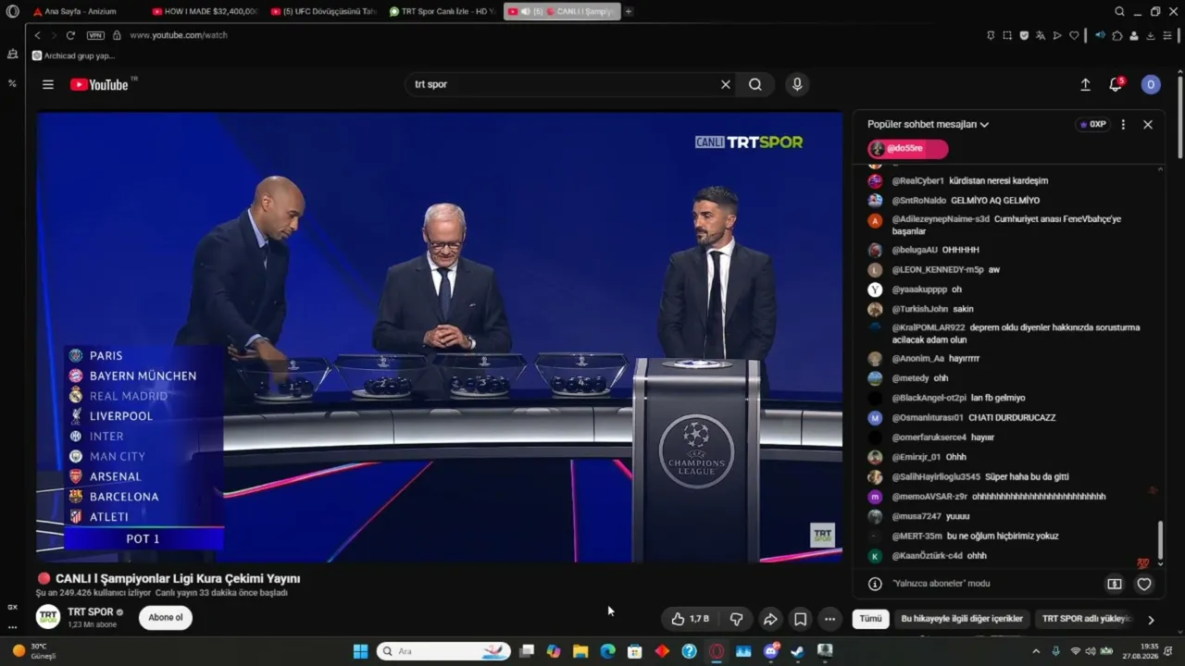The width and height of the screenshot is (1185, 666).
Task: Open the ad blocker shield icon
Action: point(1024,35)
